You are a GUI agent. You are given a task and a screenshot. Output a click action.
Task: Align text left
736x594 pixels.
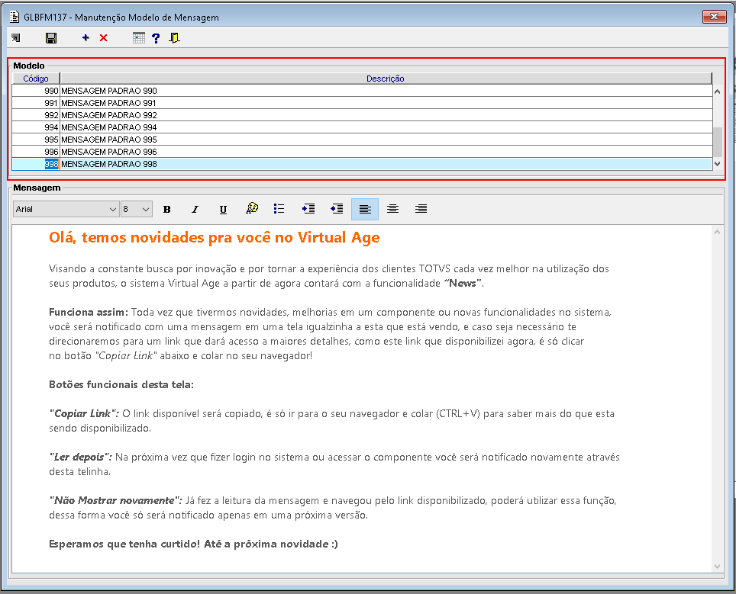(x=365, y=209)
